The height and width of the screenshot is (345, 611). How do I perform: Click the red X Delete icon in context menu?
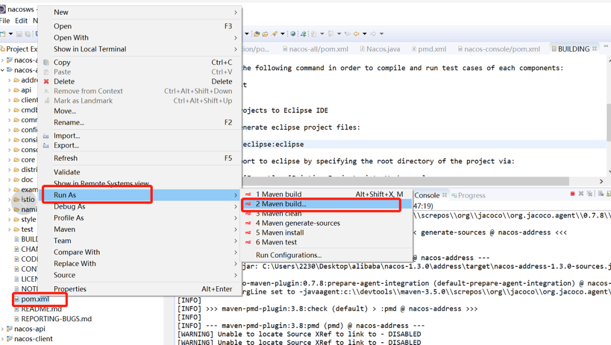coord(46,81)
